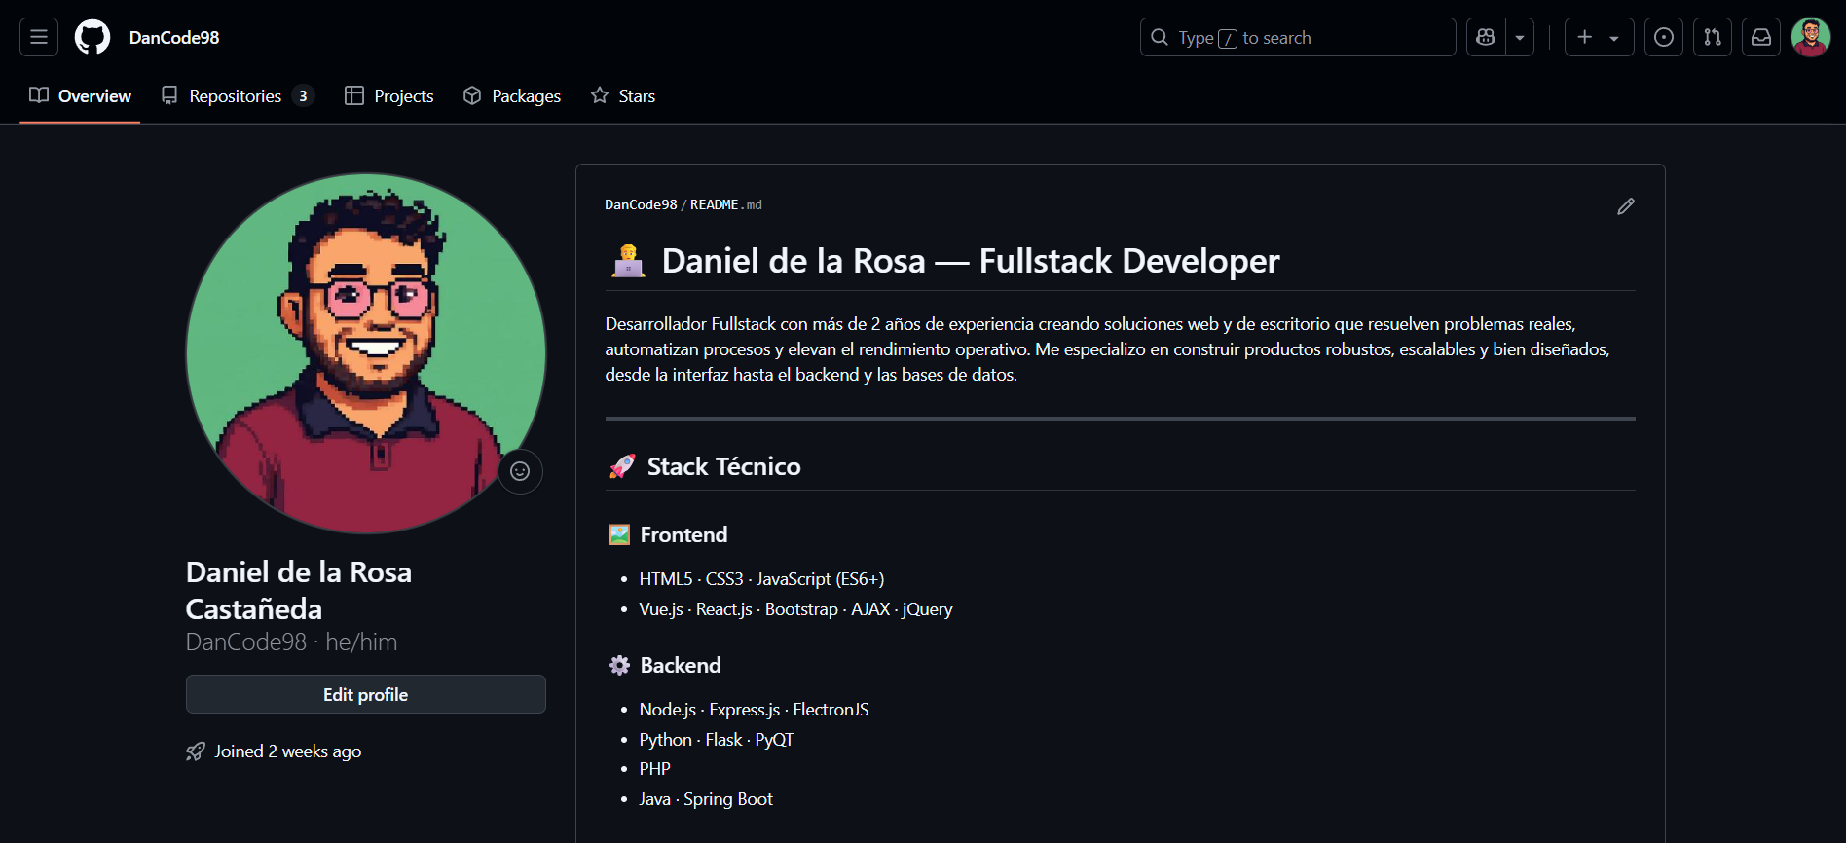1846x843 pixels.
Task: Click the DanCode98 username in header
Action: pos(174,37)
